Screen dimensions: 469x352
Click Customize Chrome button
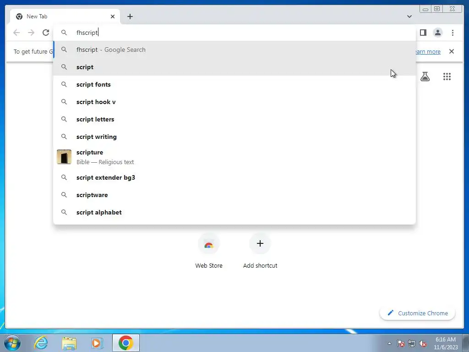pyautogui.click(x=418, y=313)
